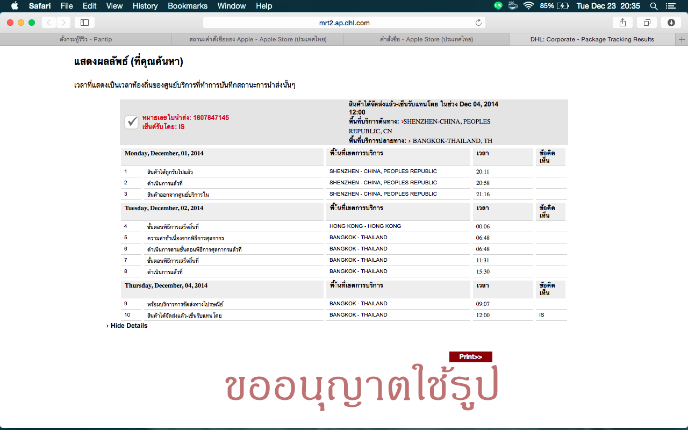Screen dimensions: 688x430
Task: Switch to สถานะคำสั่งซื้อของ Apple tab
Action: pos(258,39)
